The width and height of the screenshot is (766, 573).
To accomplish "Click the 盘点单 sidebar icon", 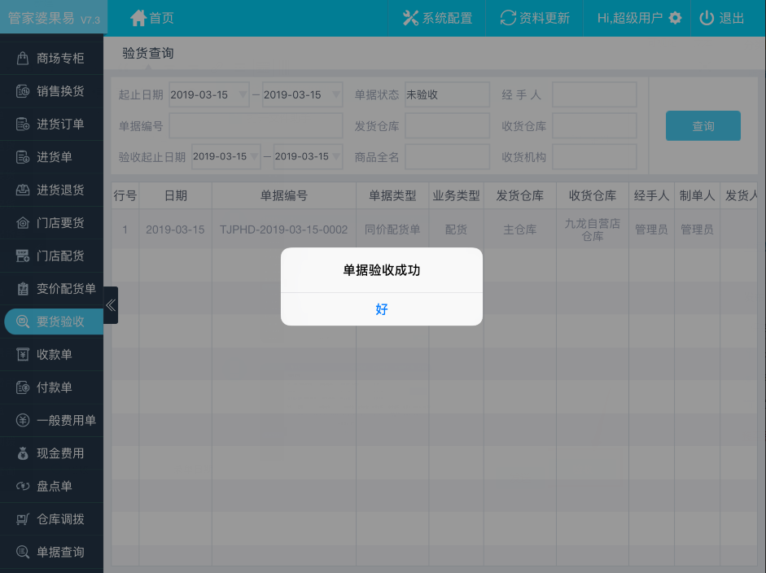I will coord(23,486).
